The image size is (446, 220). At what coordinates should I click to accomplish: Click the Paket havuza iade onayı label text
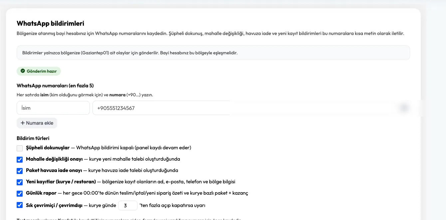(x=54, y=170)
